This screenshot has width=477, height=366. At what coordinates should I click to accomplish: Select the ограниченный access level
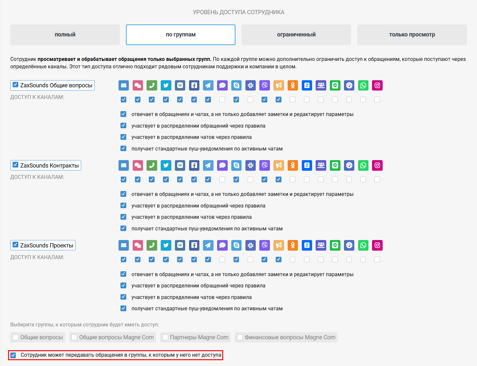(x=296, y=35)
